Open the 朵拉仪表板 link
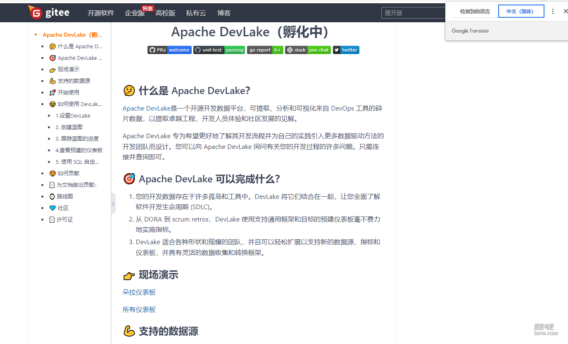Screen dimensions: 568x344 click(139, 292)
